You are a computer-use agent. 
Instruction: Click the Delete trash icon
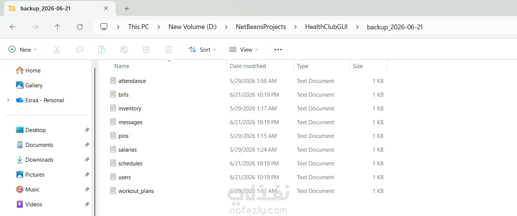click(x=169, y=49)
